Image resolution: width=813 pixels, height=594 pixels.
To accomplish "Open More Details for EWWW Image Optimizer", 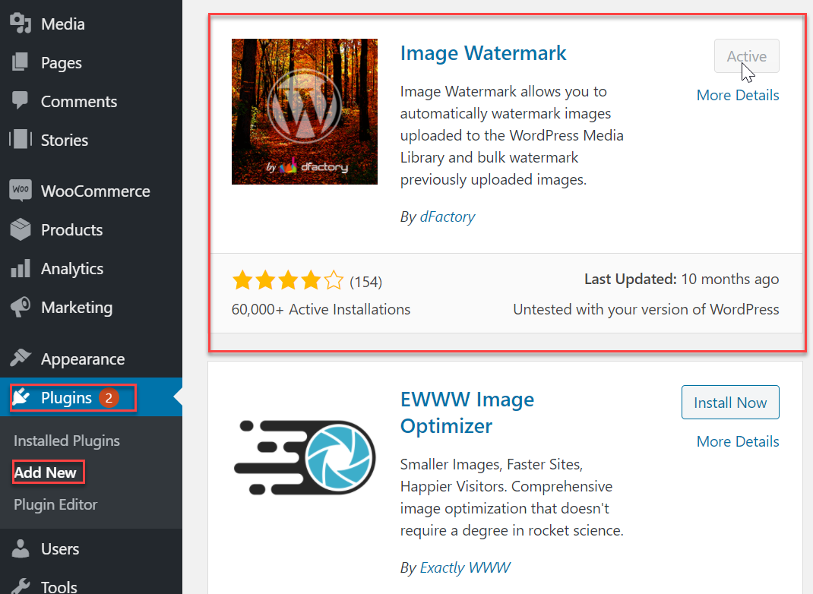I will pos(738,441).
